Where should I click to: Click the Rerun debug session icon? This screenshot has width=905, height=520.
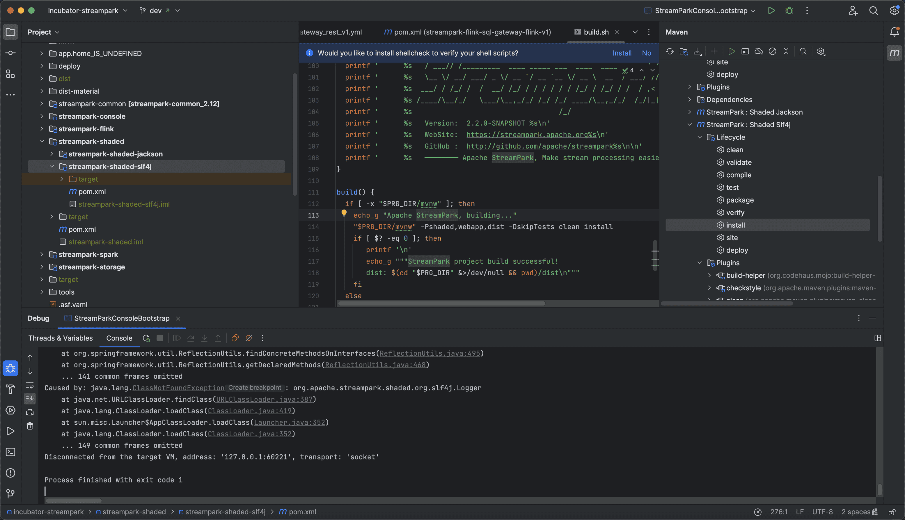[146, 338]
